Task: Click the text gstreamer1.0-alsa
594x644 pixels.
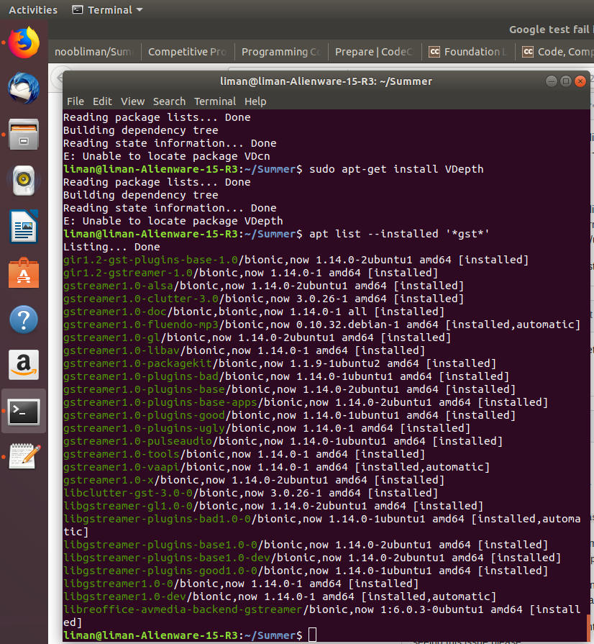Action: pos(118,286)
